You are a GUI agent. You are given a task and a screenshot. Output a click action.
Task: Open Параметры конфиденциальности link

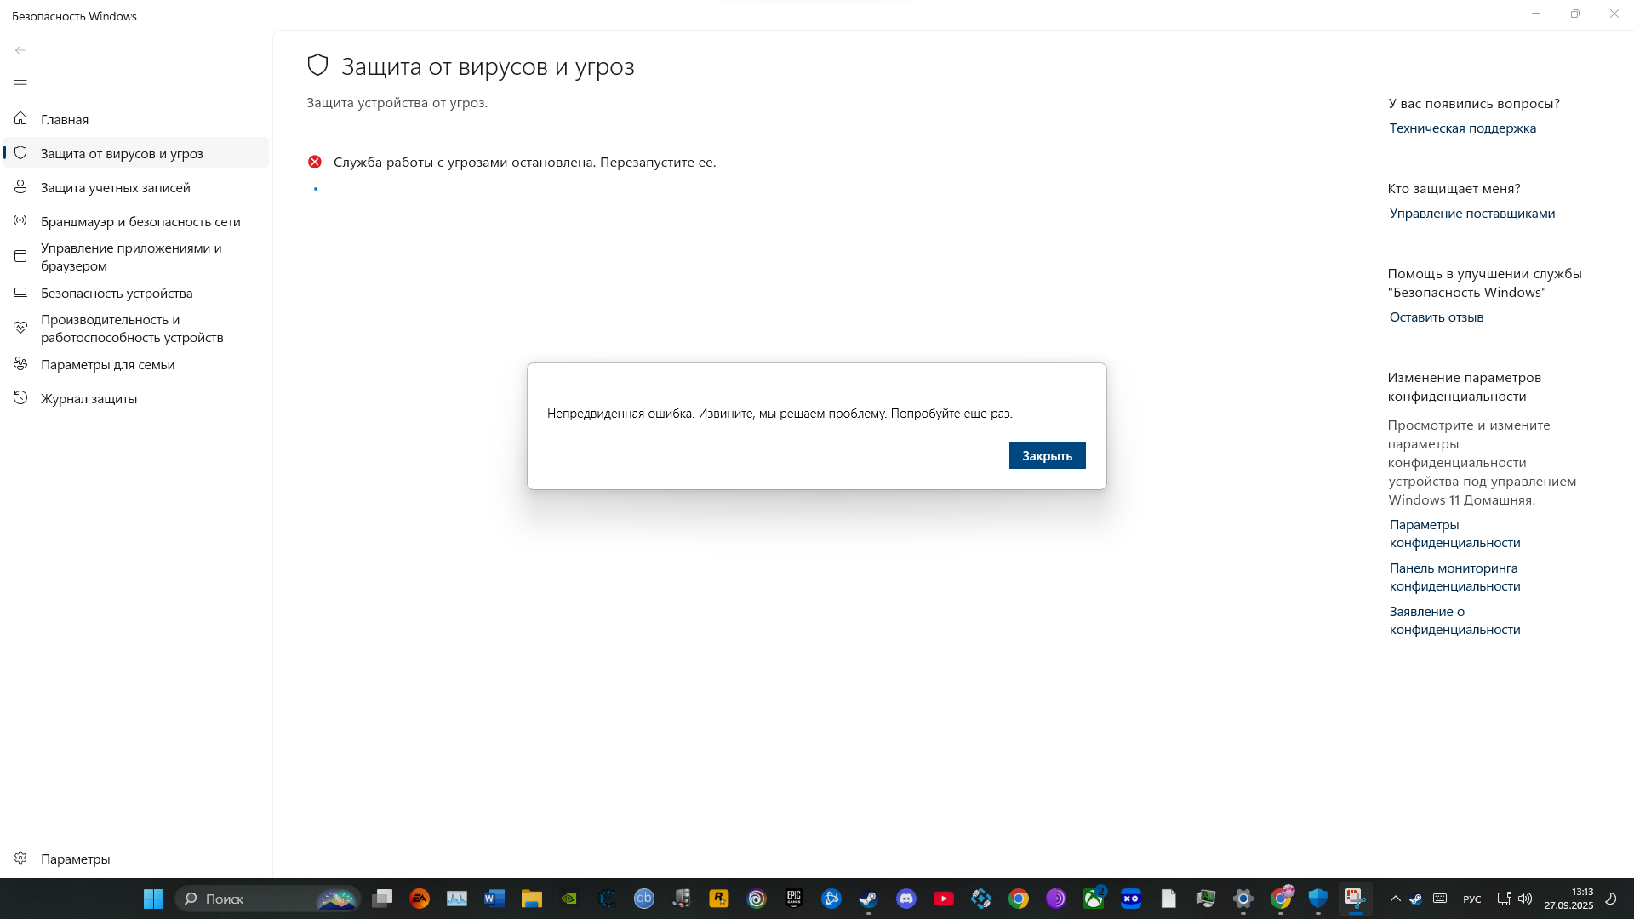pyautogui.click(x=1454, y=534)
